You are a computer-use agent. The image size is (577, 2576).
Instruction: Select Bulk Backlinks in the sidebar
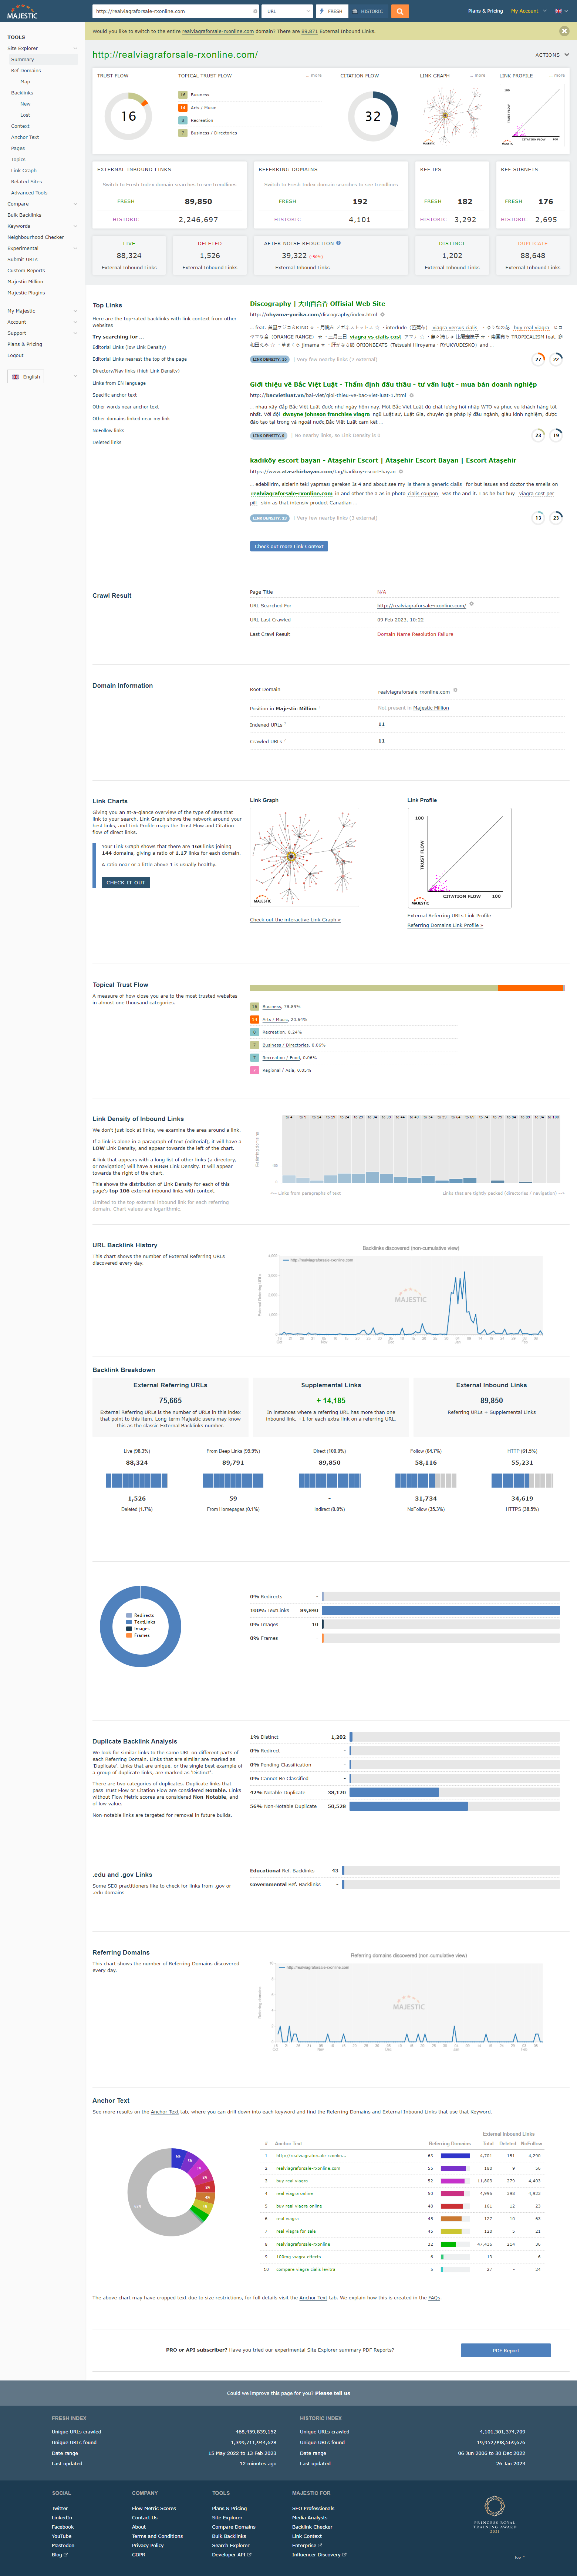24,215
